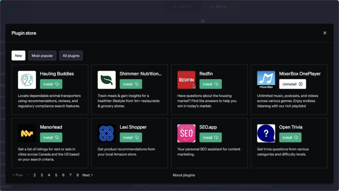Select the GPT-4 model tab behind the dialog
The image size is (339, 191).
tap(221, 7)
